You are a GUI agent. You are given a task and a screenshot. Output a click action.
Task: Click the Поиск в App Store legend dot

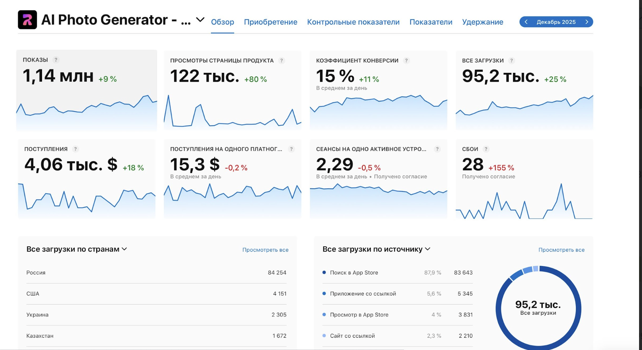coord(324,273)
